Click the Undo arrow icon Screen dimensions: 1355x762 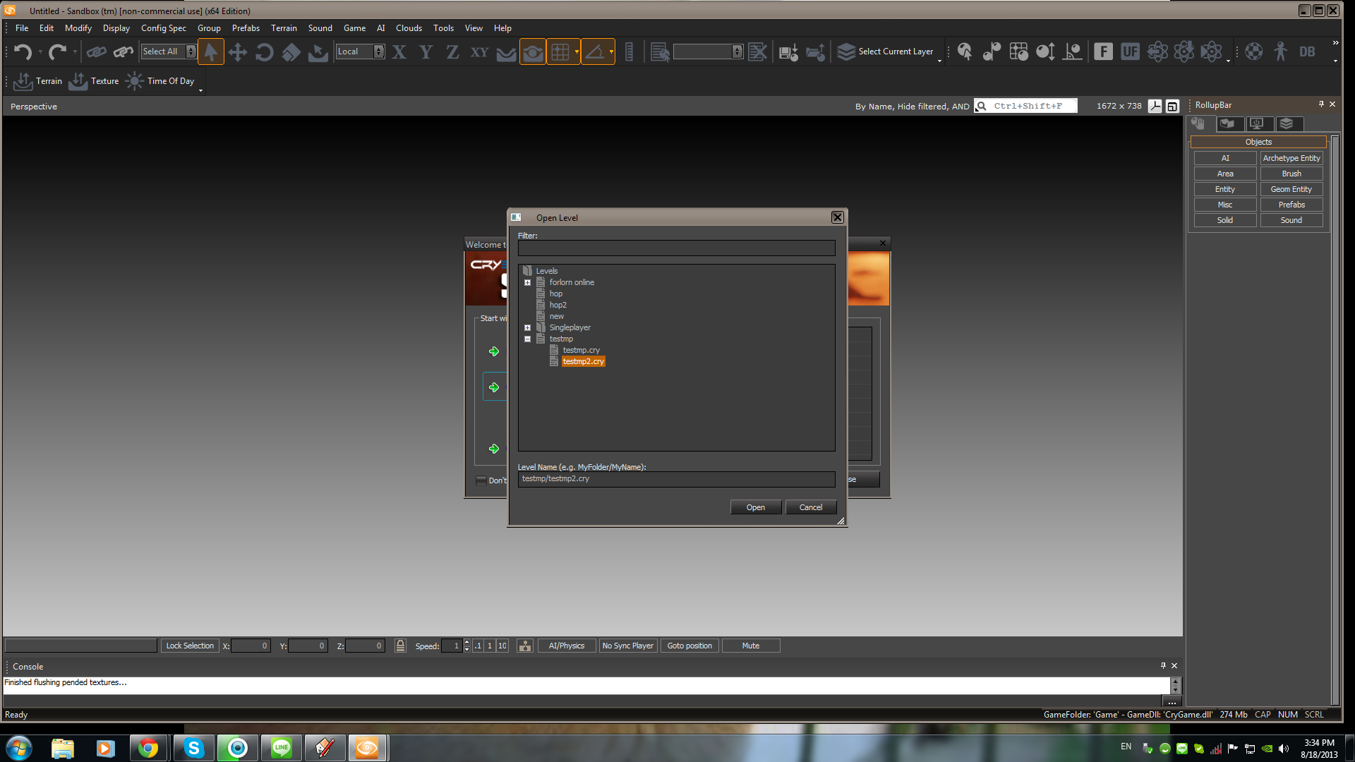point(23,52)
